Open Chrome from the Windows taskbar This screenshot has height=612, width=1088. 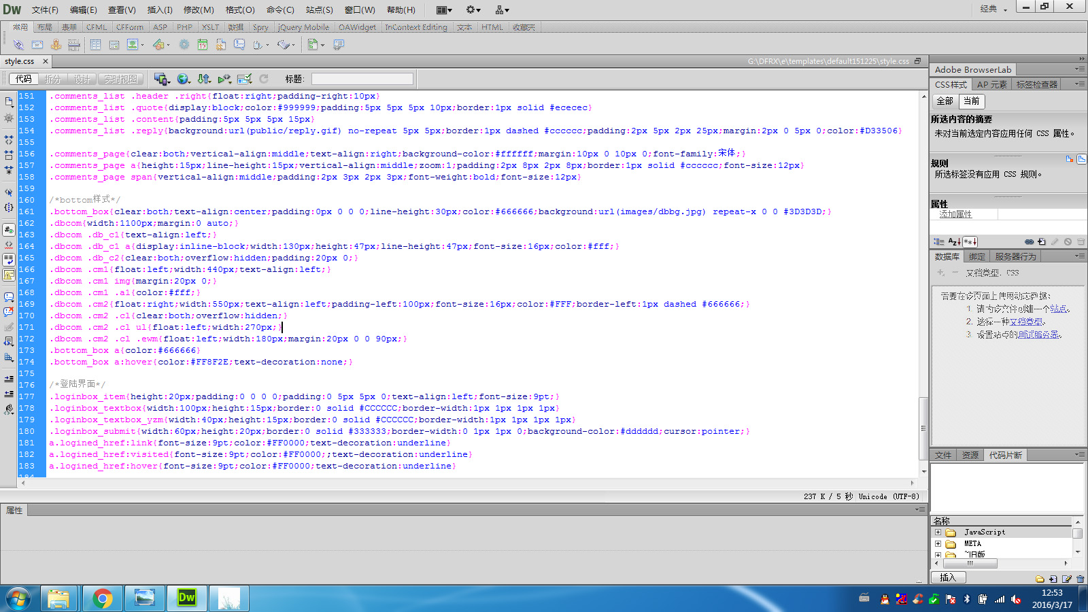pos(102,598)
